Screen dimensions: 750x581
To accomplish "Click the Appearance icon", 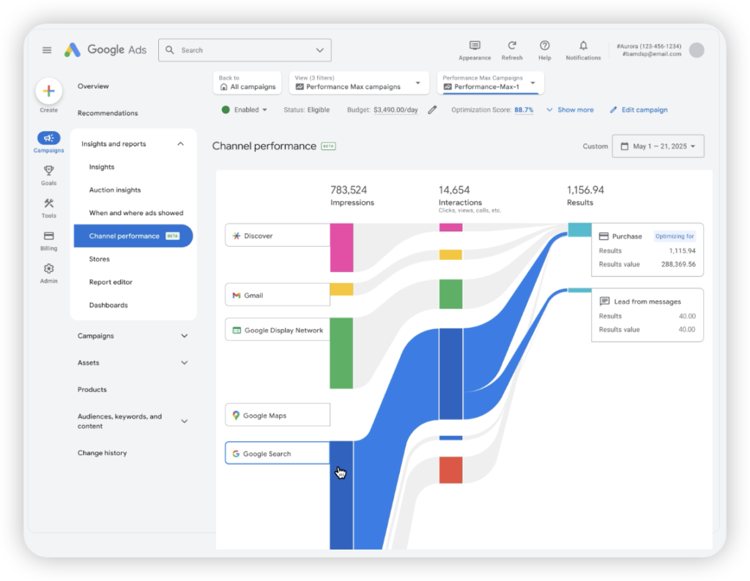I will (x=475, y=45).
